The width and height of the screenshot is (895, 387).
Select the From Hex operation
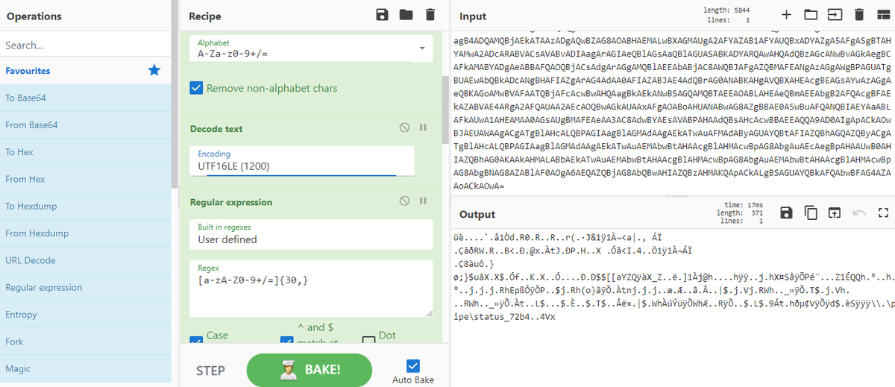point(85,179)
